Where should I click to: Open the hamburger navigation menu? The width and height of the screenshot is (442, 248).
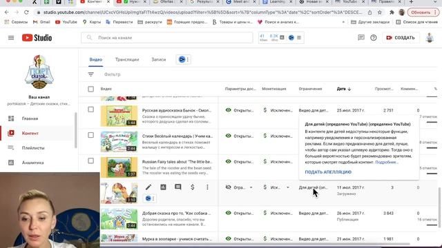click(11, 38)
